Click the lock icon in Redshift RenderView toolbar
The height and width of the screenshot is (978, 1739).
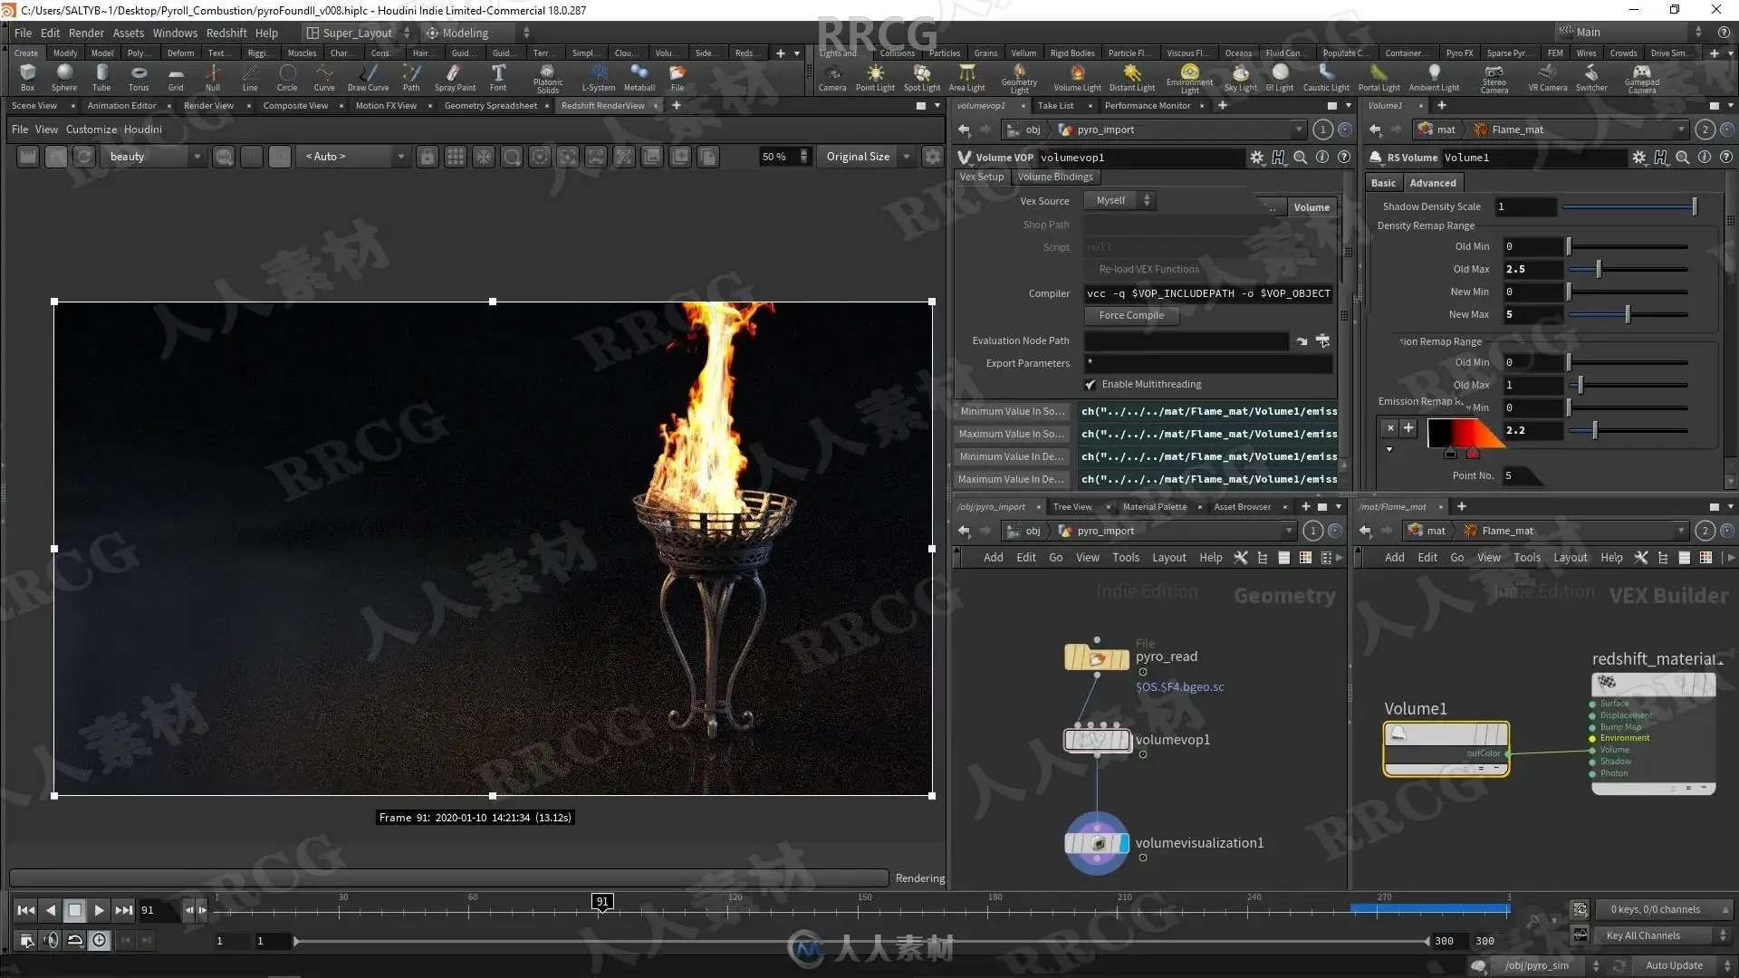(428, 157)
